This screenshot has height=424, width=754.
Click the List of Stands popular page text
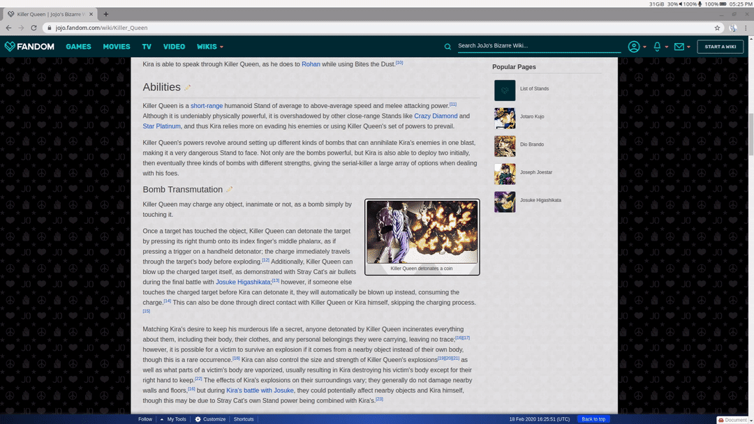pos(534,89)
